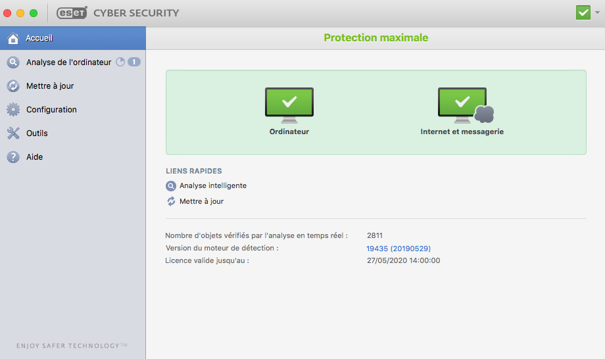Click the Accueil home icon
This screenshot has height=359, width=605.
[x=13, y=38]
